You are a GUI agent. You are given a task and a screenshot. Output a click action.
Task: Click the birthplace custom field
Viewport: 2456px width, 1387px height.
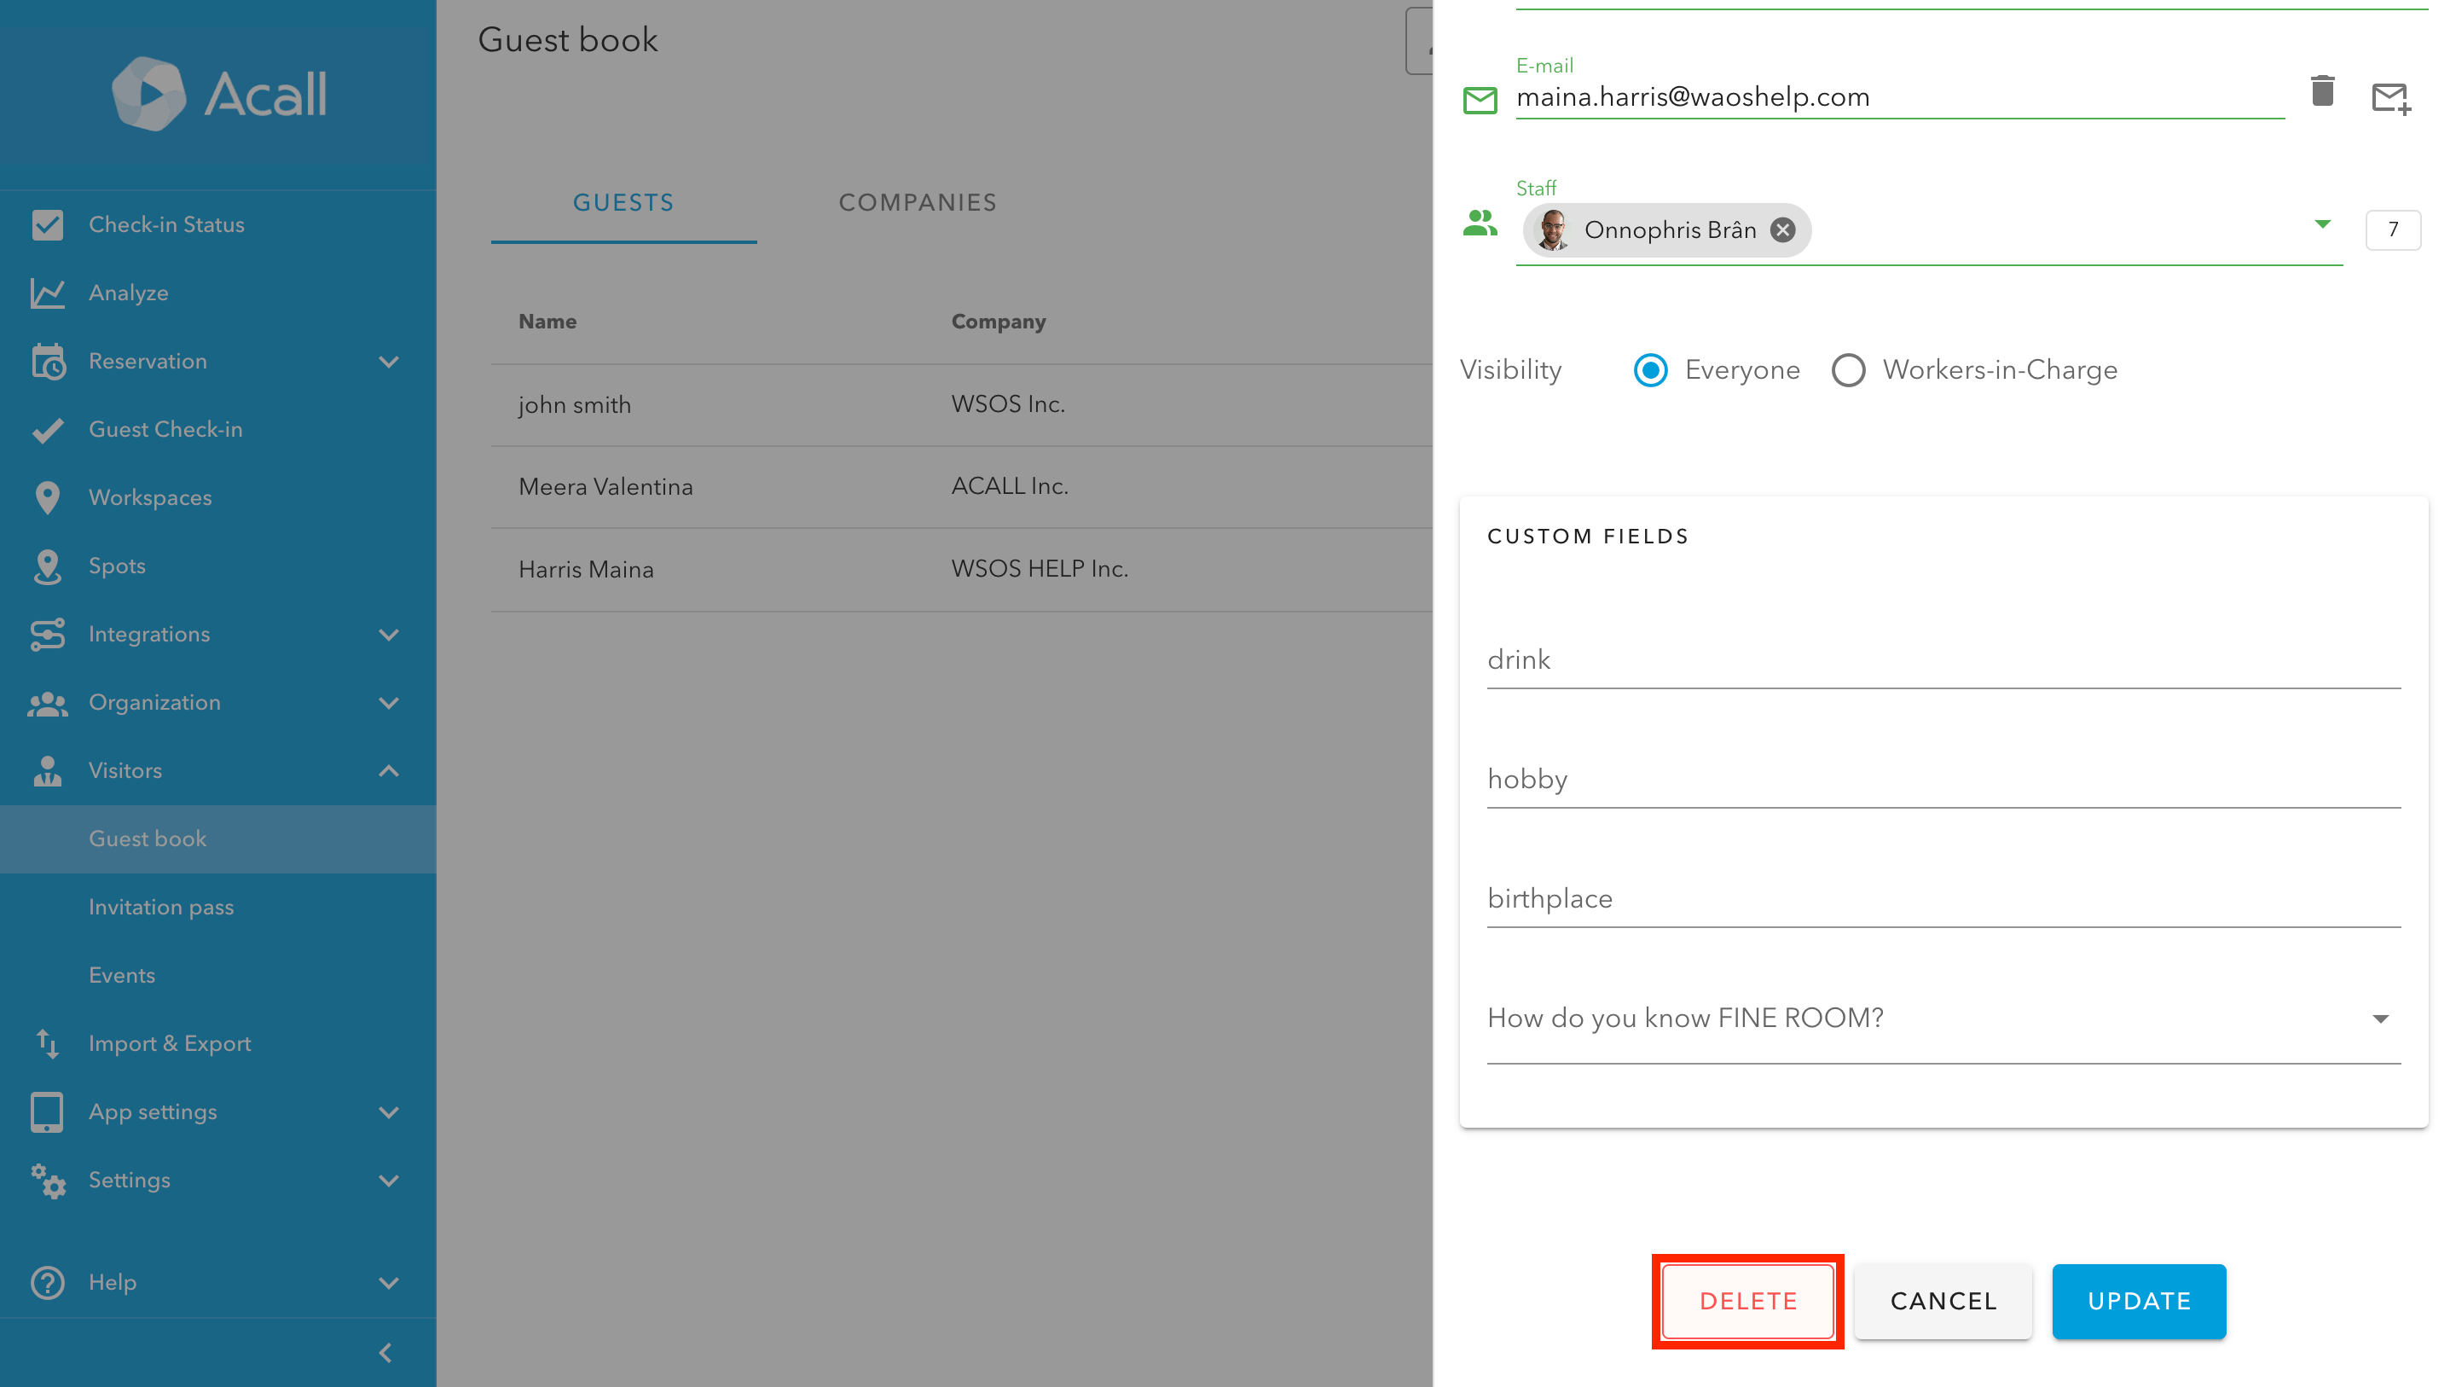point(1944,898)
